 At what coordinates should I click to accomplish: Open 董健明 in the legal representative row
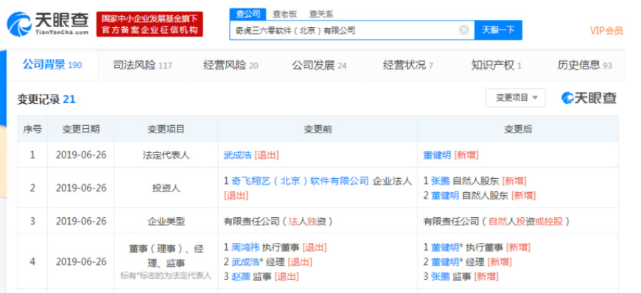437,155
